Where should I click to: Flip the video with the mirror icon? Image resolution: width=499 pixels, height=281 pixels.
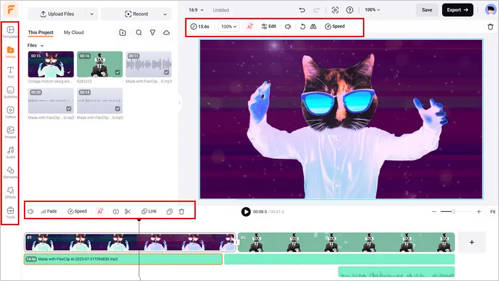[313, 27]
